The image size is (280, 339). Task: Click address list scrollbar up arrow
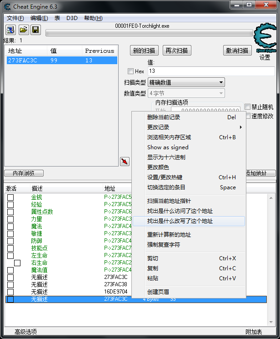click(x=271, y=198)
